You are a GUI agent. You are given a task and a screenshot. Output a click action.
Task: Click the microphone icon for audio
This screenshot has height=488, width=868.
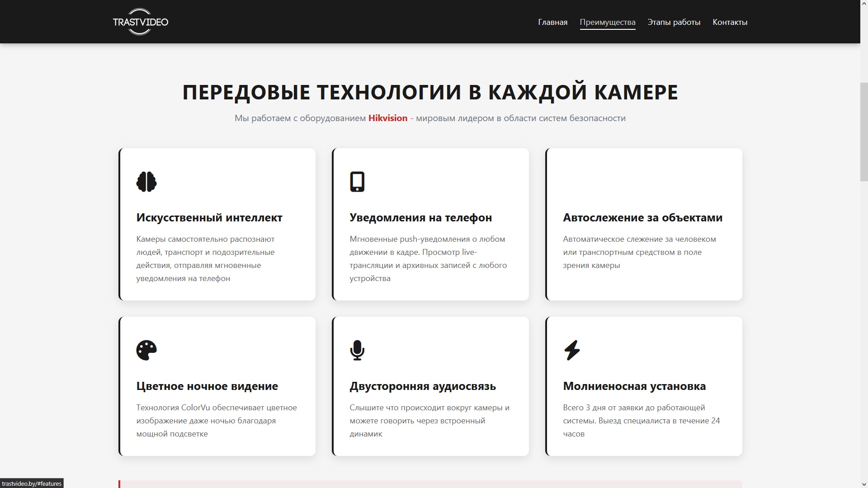tap(357, 350)
